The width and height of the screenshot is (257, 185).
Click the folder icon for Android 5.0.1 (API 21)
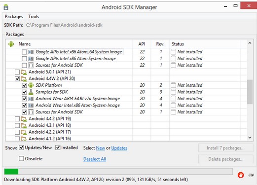[x=24, y=72]
